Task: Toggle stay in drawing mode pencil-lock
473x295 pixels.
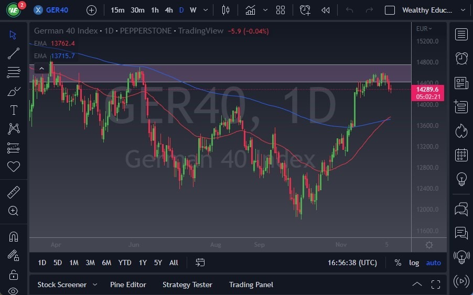Action: [14, 256]
